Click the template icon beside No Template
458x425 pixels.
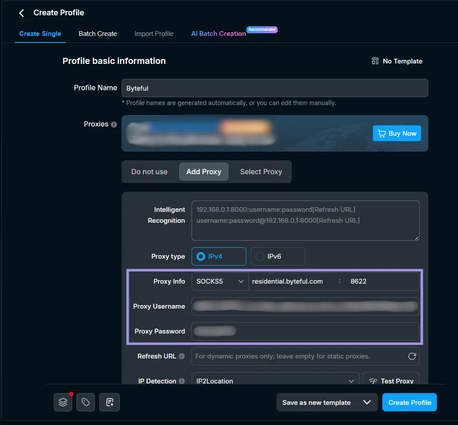[x=375, y=61]
